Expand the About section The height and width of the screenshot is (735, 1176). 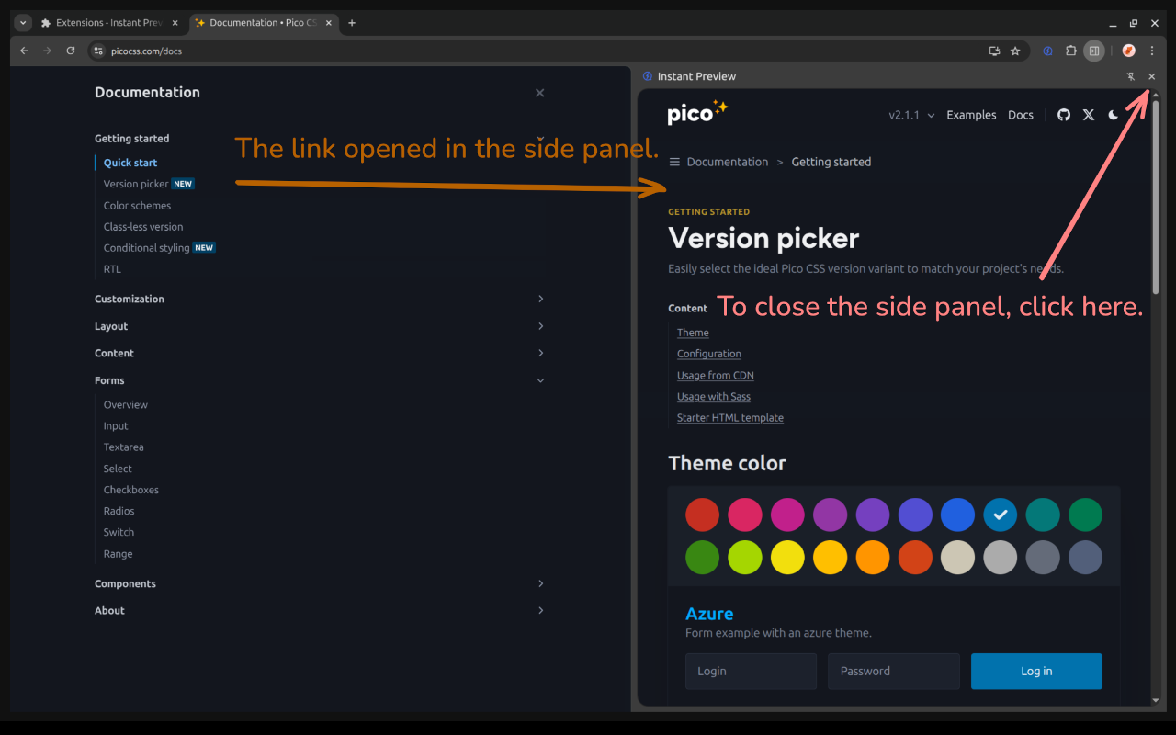(320, 610)
